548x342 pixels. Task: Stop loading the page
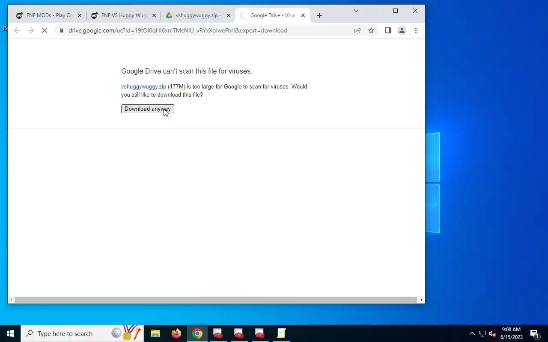point(45,30)
